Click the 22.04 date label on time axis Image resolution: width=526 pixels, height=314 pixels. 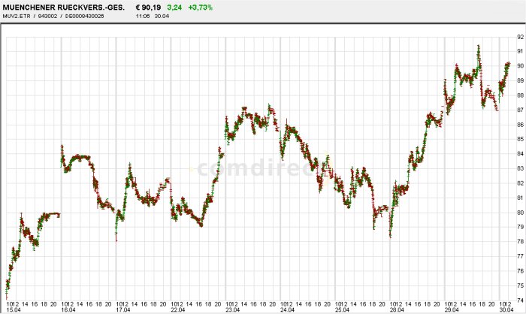click(x=178, y=310)
